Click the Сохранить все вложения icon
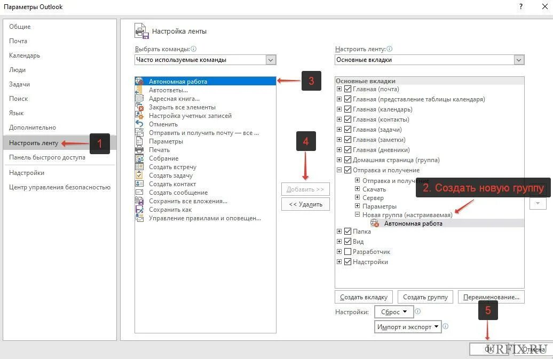 coord(139,201)
